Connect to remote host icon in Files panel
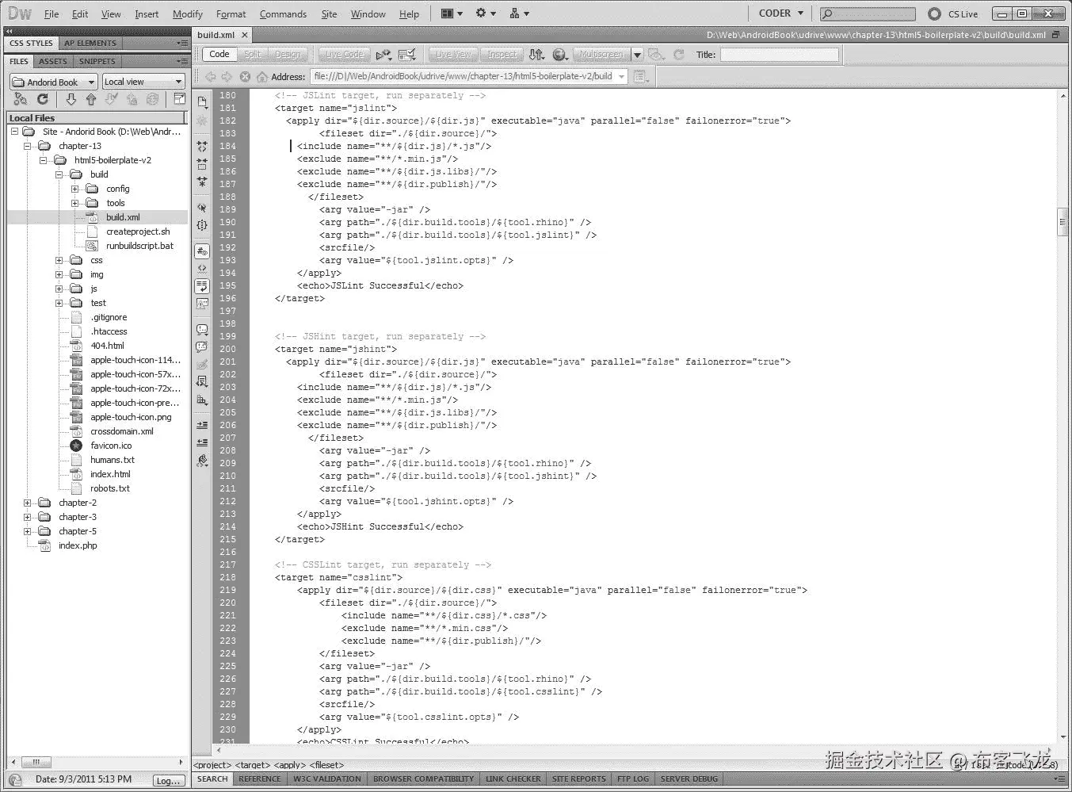The height and width of the screenshot is (792, 1072). click(21, 99)
